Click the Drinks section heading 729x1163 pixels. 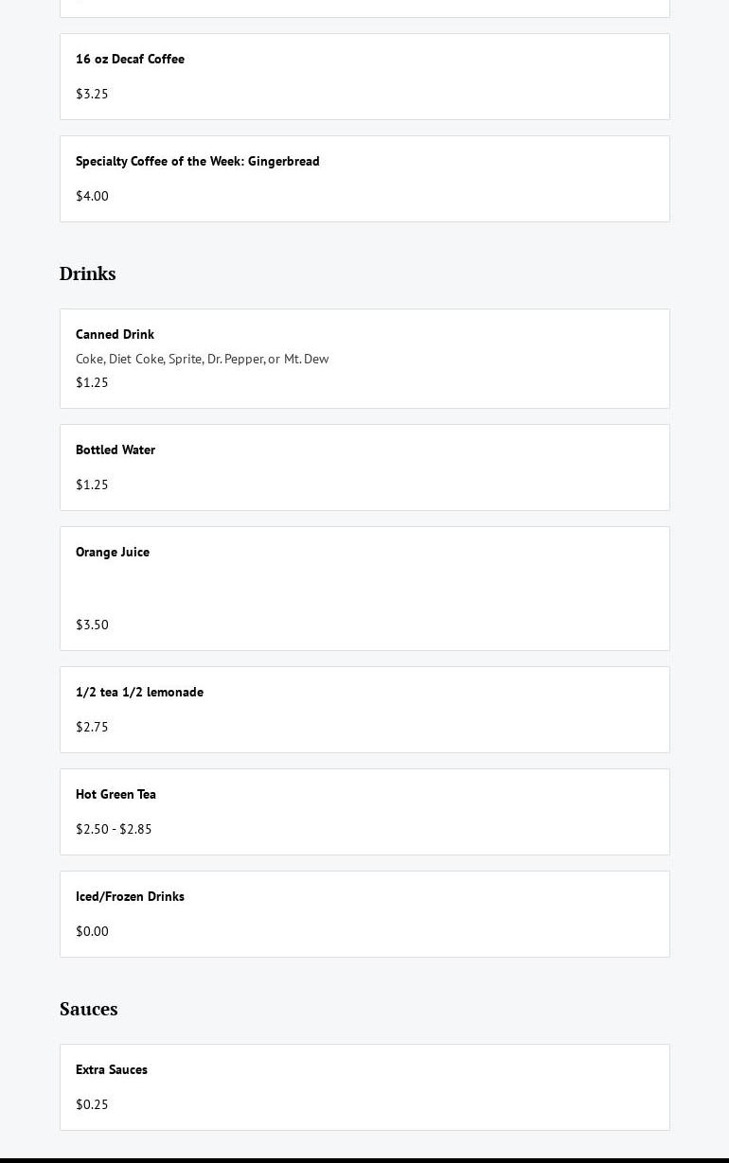[x=87, y=273]
